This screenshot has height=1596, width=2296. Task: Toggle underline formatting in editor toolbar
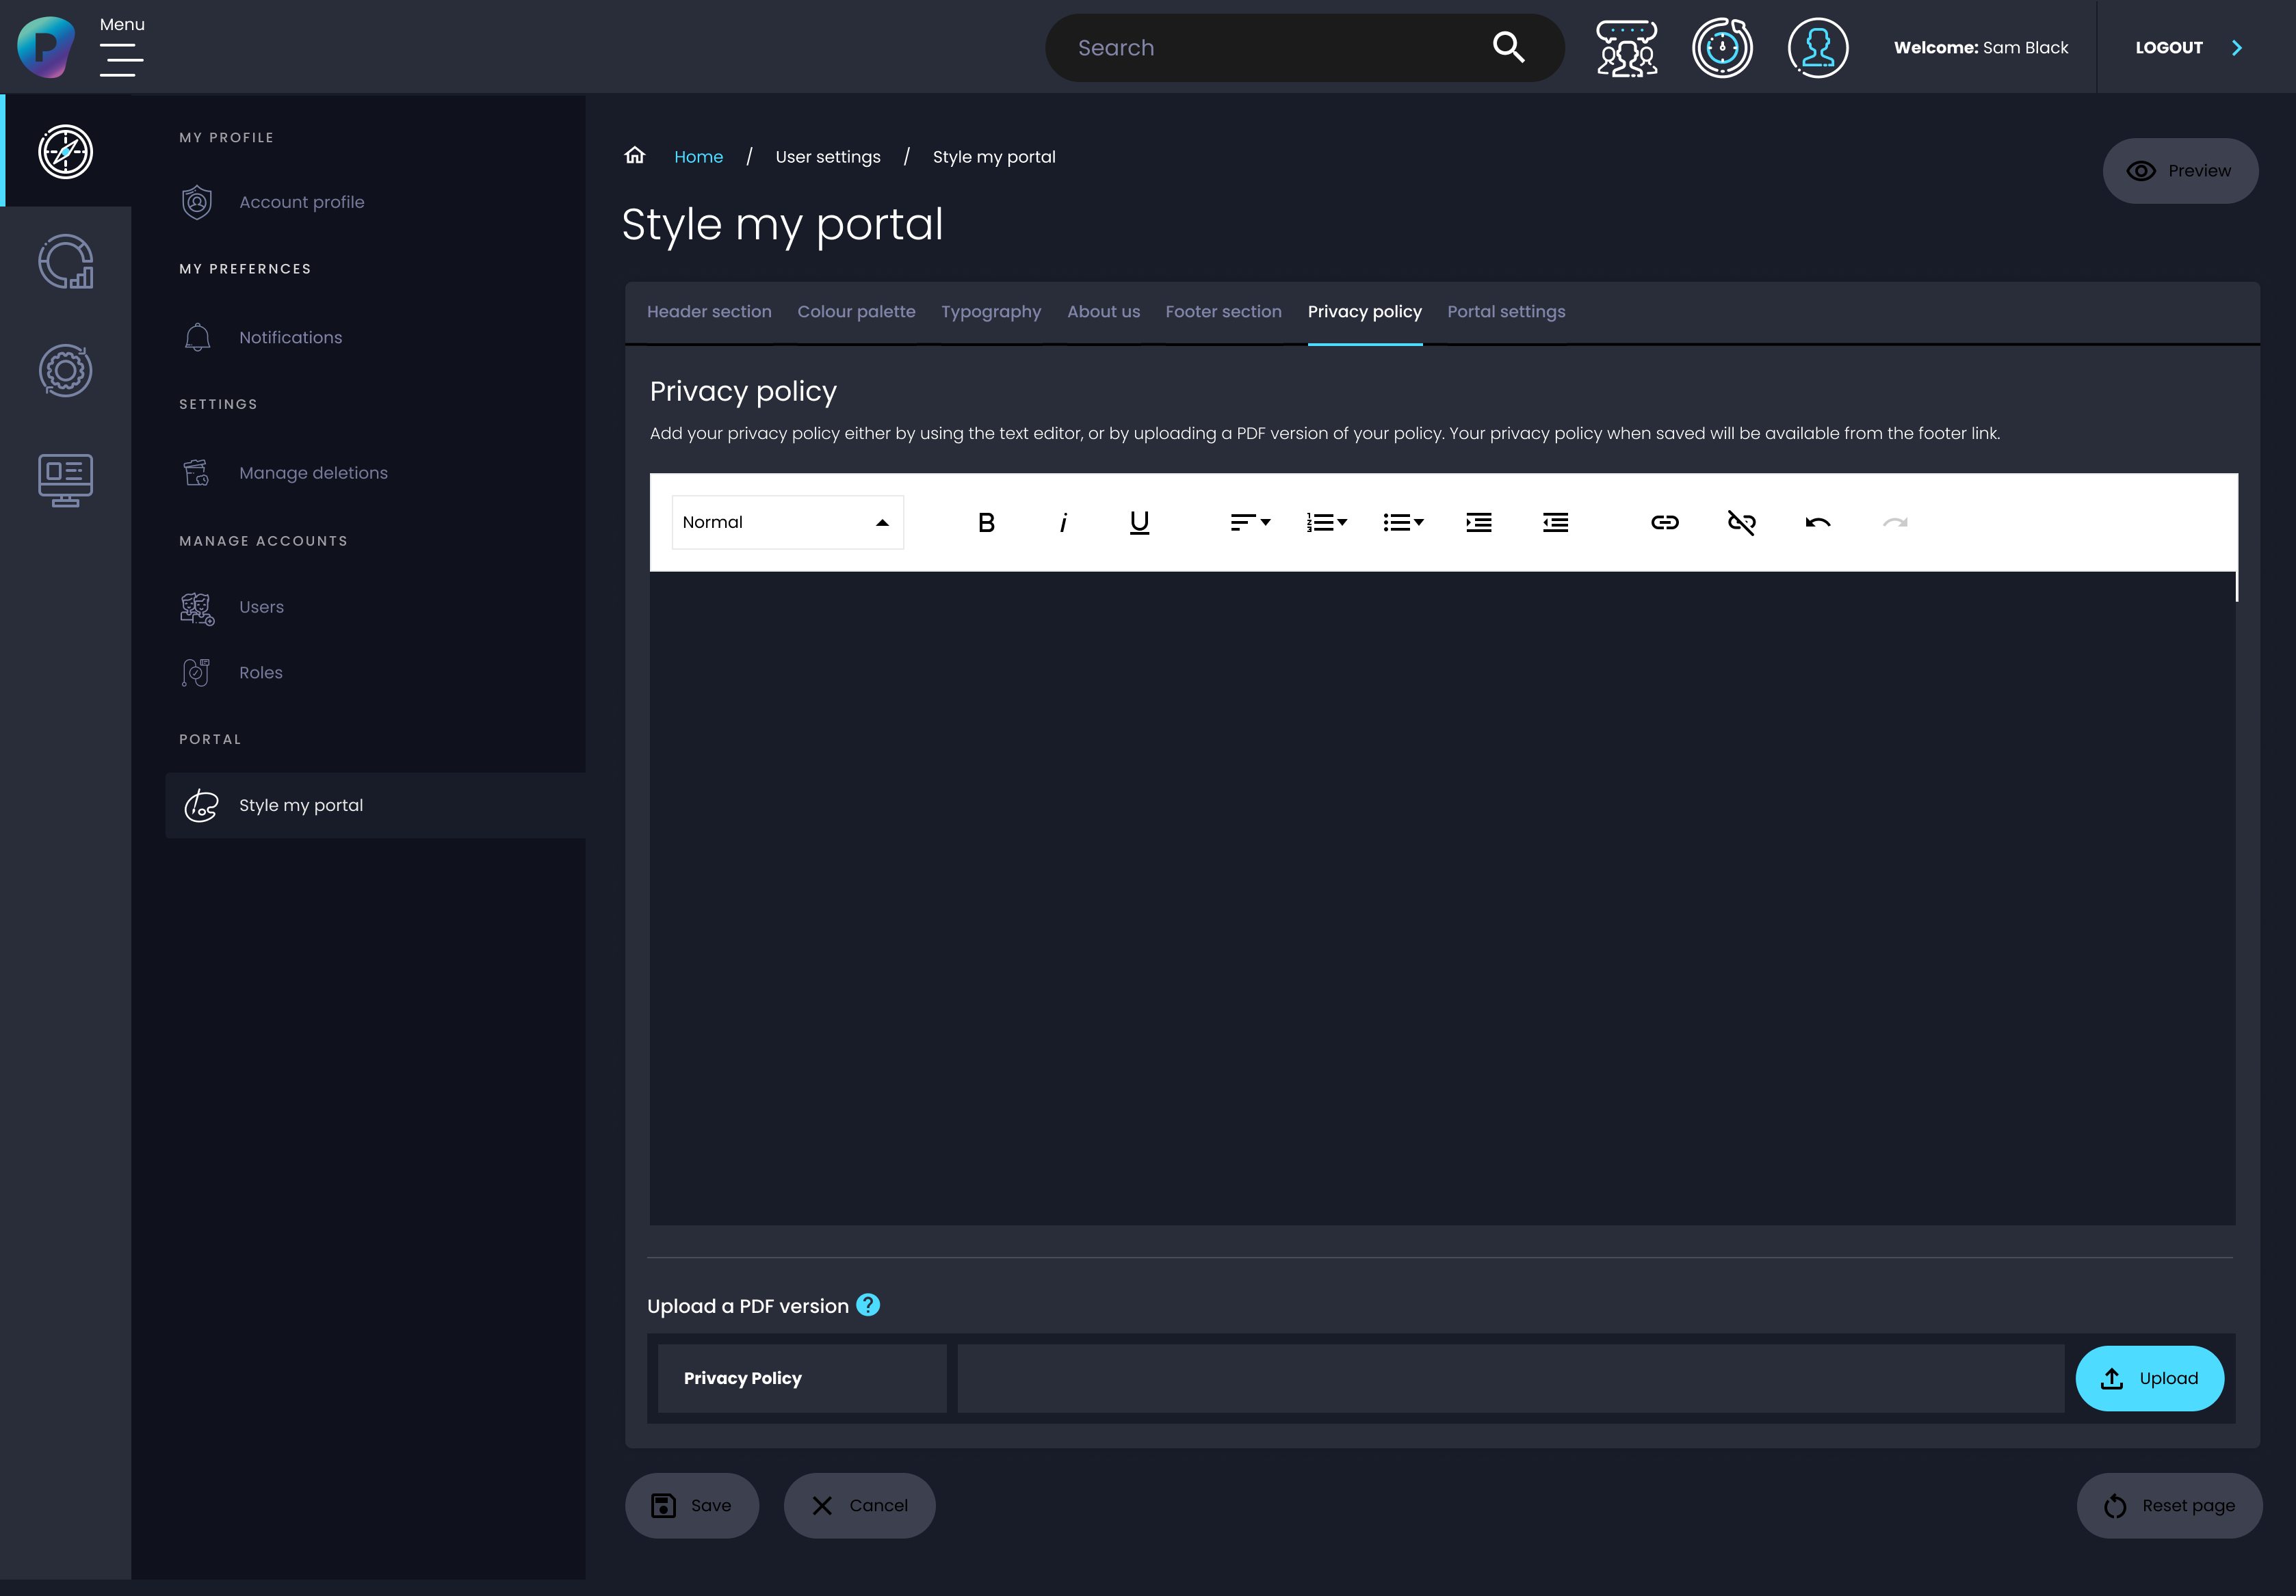pos(1139,522)
